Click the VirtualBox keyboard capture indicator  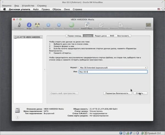coord(145,133)
